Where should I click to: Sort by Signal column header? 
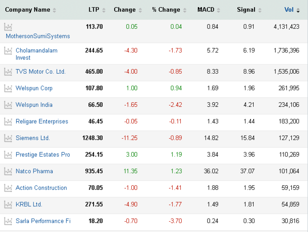tap(249, 10)
